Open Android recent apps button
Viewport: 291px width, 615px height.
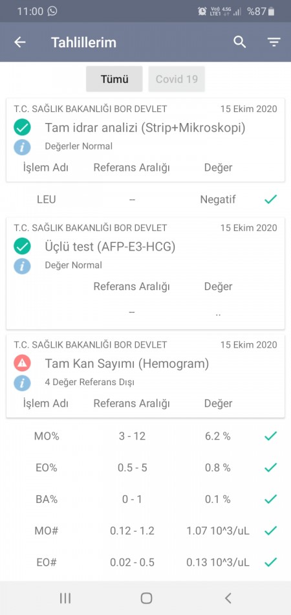click(65, 598)
